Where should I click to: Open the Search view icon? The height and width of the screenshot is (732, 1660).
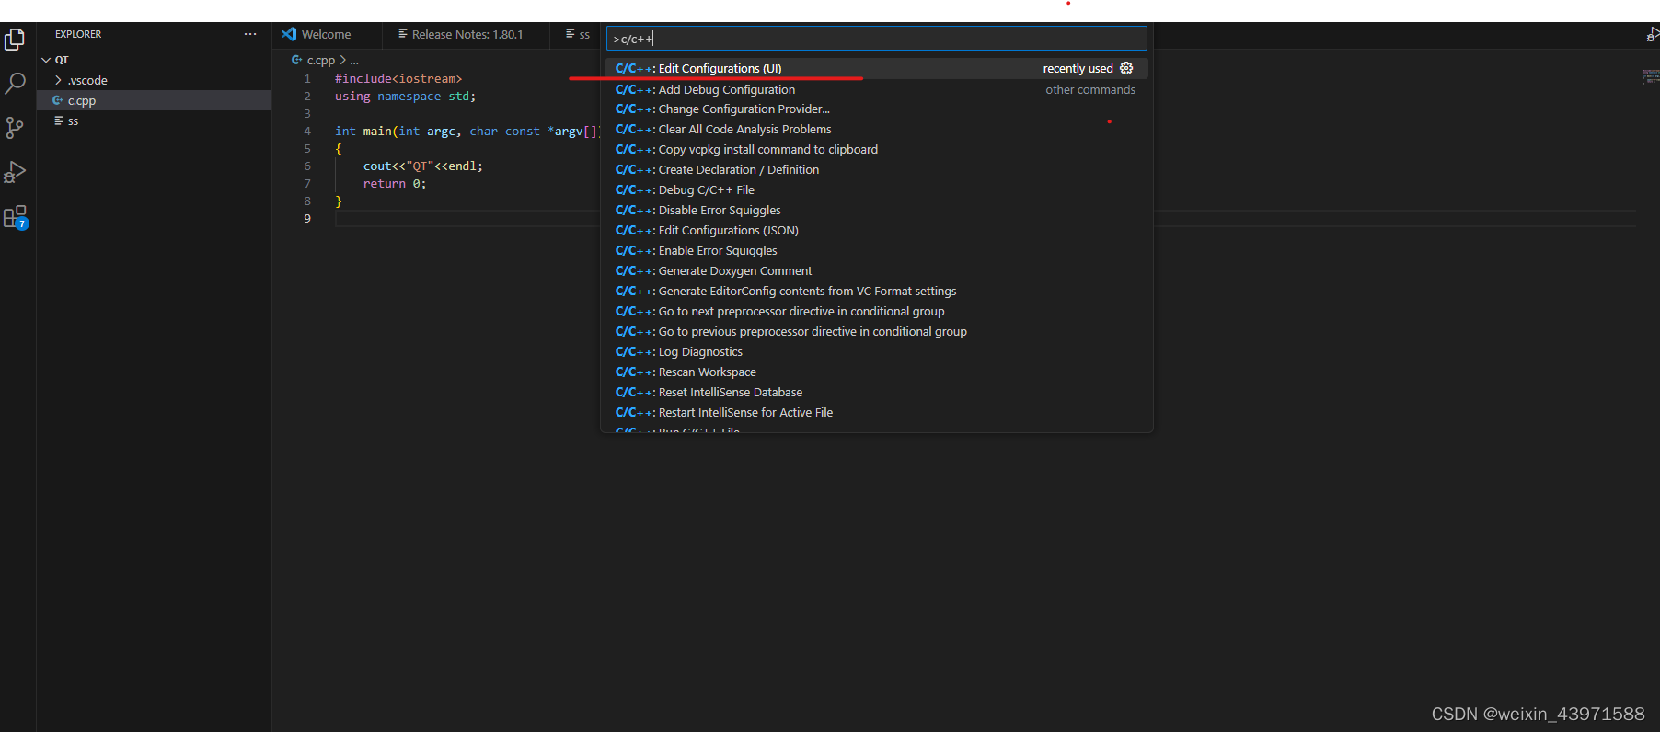click(x=15, y=84)
